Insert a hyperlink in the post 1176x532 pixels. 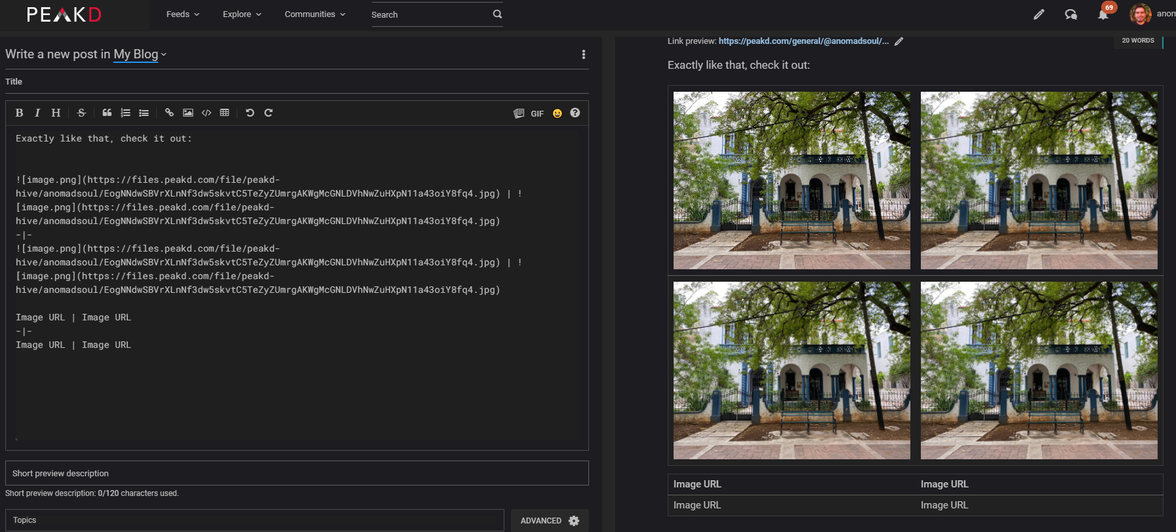(169, 113)
